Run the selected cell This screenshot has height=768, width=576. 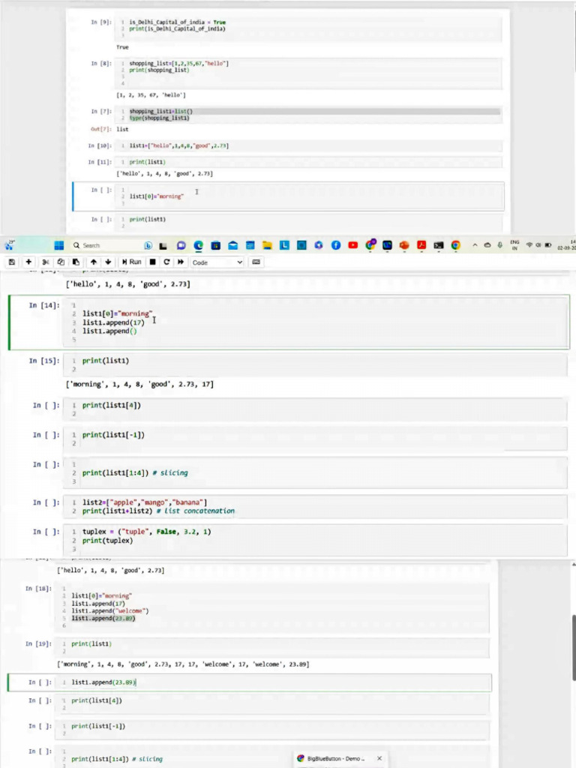coord(132,262)
